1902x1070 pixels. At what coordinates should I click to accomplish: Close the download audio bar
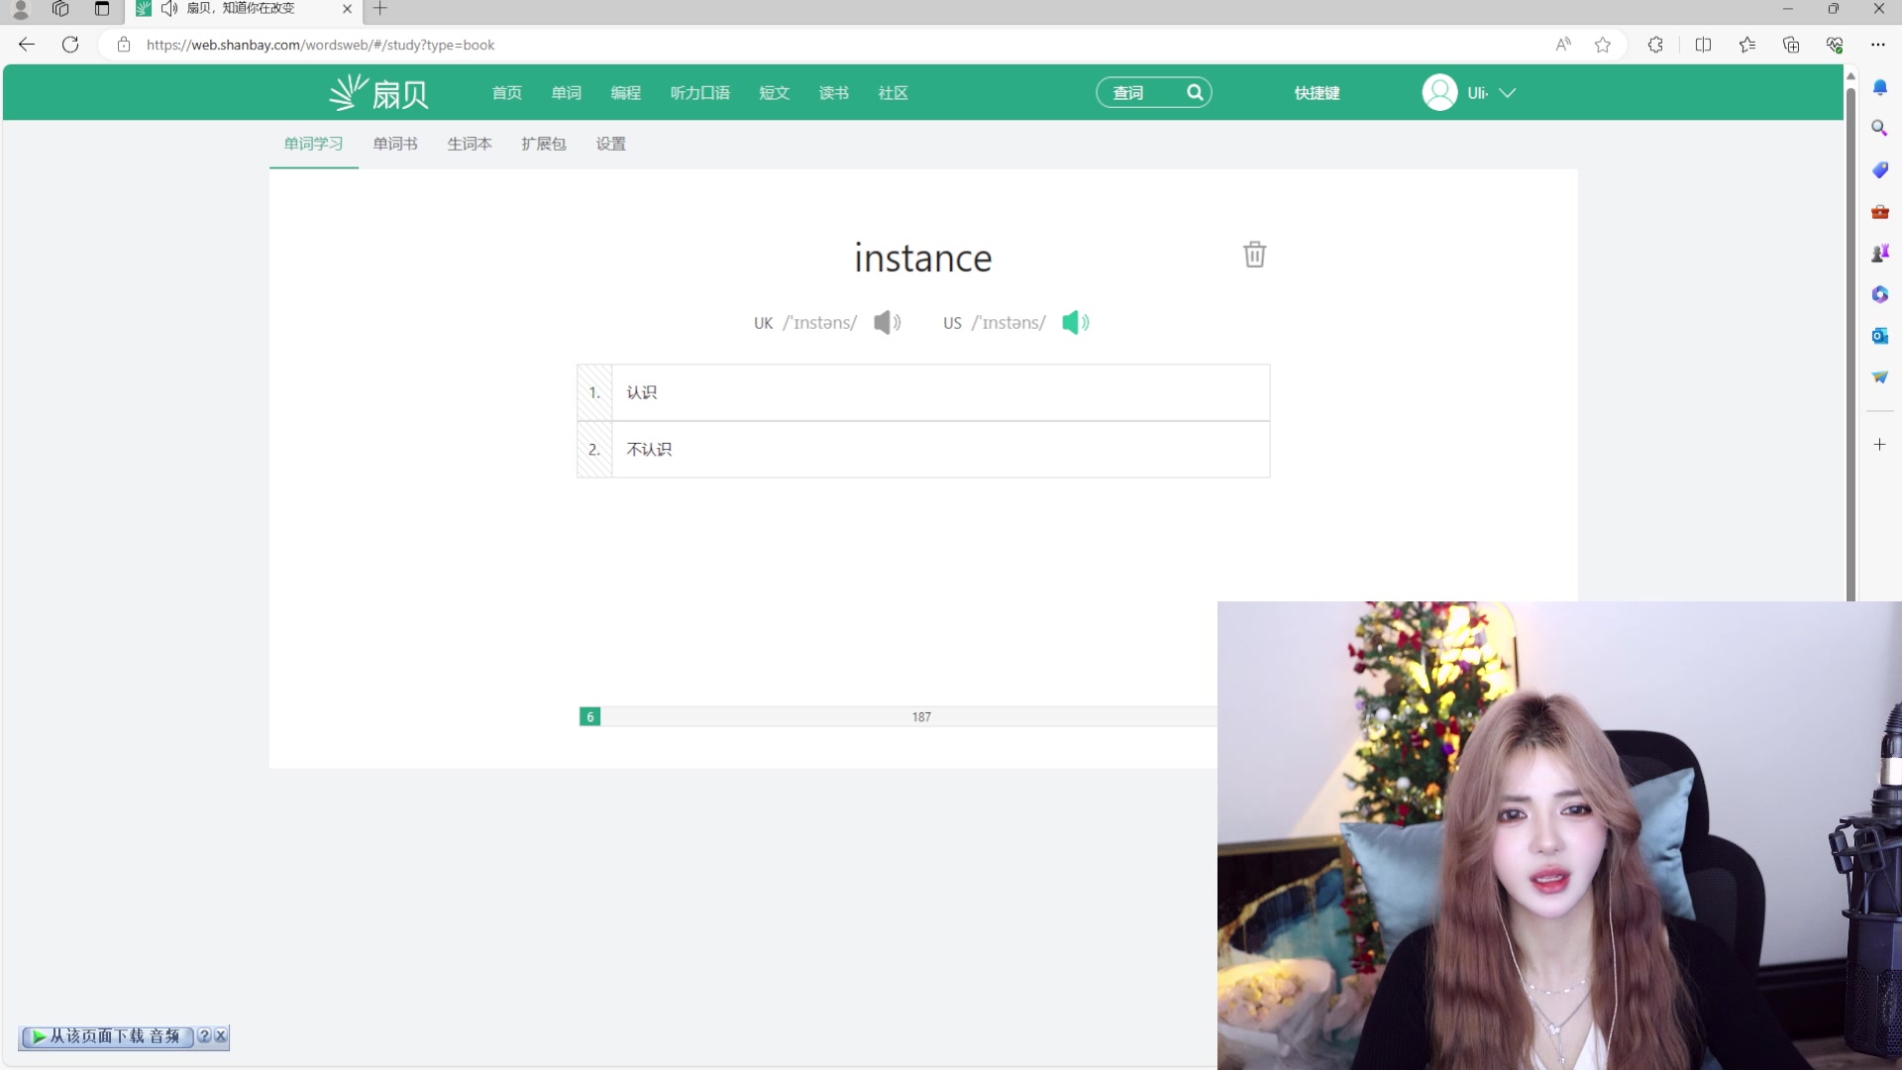point(220,1036)
